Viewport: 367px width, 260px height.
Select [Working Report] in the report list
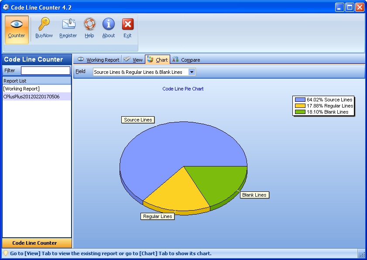pyautogui.click(x=21, y=89)
